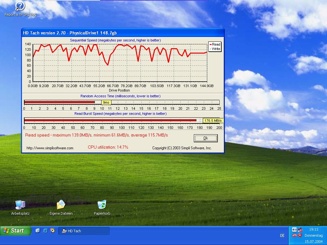Viewport: 327px width, 245px height.
Task: Launch Windows Media Player from quick launch
Action: [x=53, y=230]
